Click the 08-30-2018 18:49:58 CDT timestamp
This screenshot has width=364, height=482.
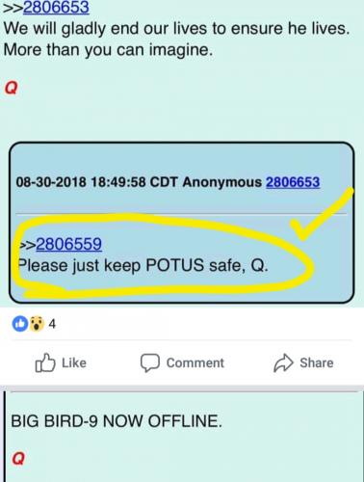pos(96,182)
